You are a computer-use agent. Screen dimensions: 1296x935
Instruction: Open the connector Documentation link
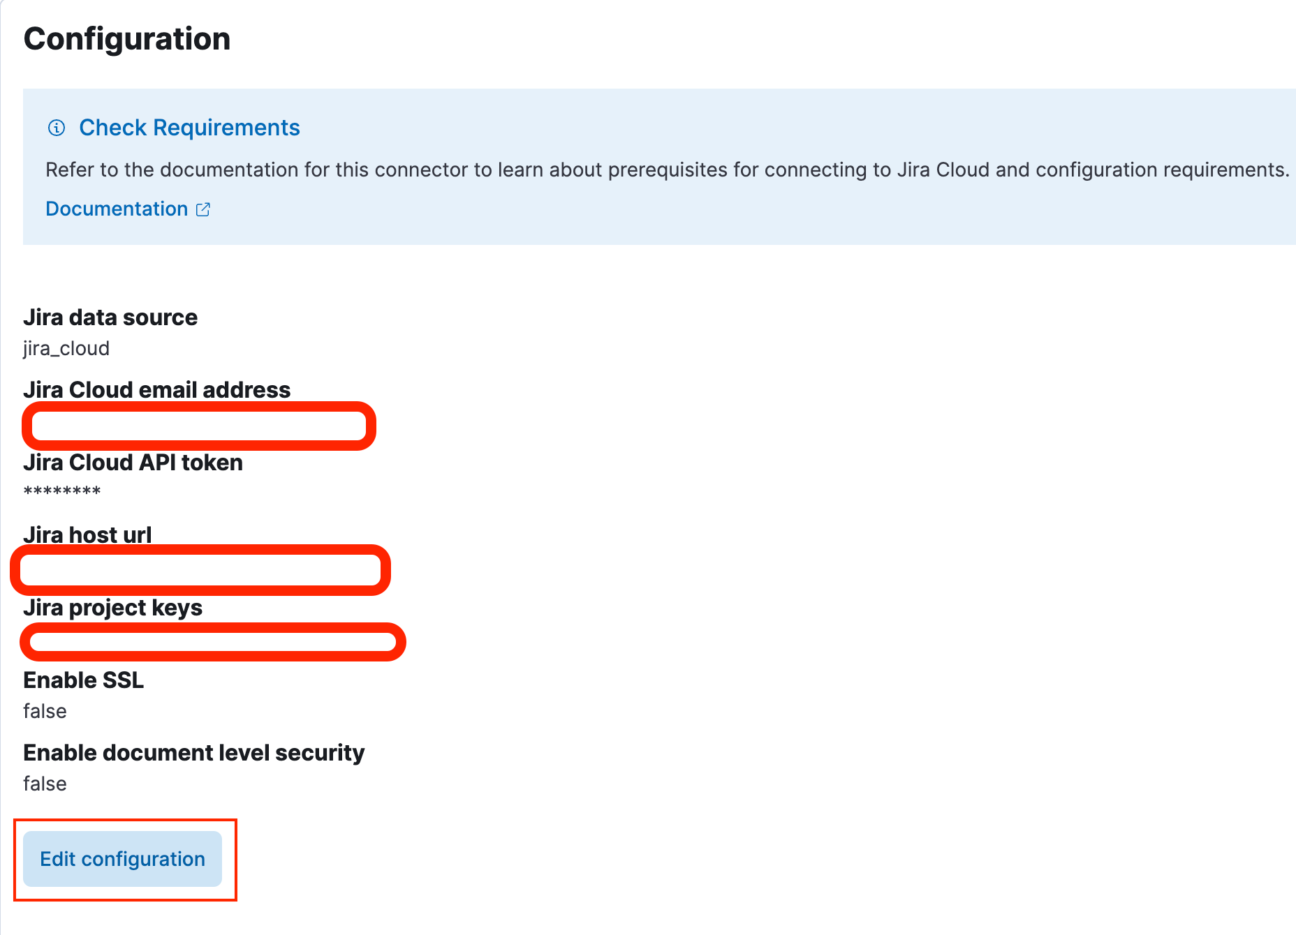coord(115,209)
